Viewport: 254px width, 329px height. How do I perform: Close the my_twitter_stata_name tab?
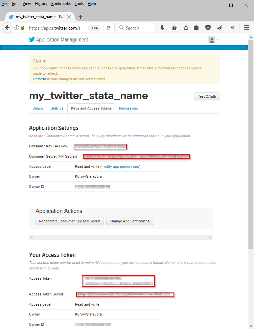coord(69,17)
